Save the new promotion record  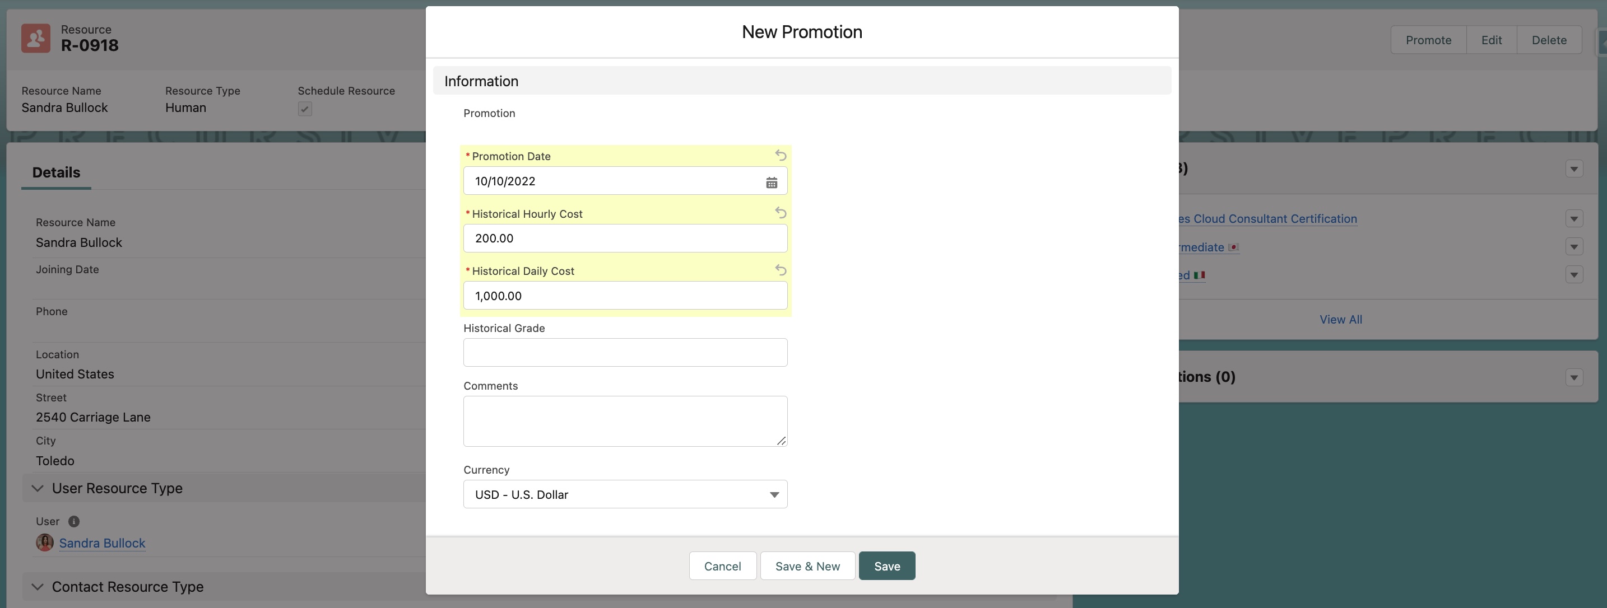coord(886,565)
